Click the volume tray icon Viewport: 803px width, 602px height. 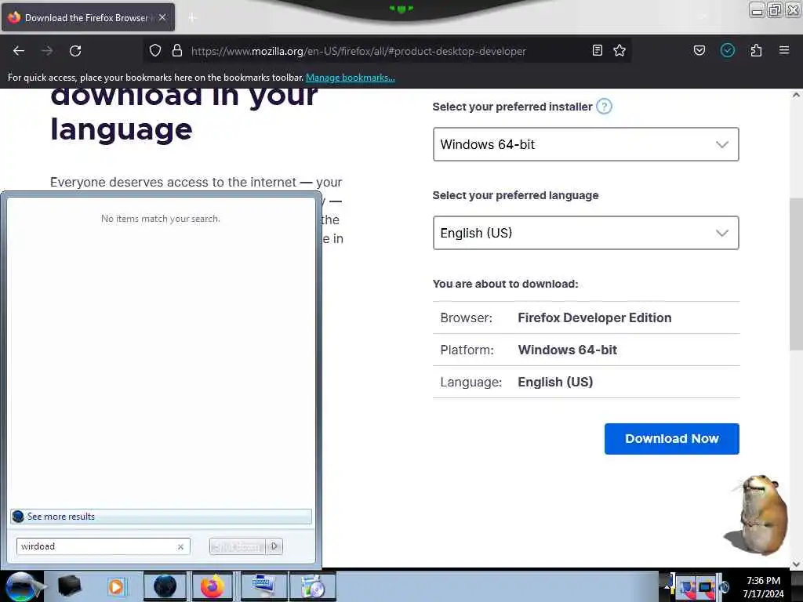click(x=724, y=587)
